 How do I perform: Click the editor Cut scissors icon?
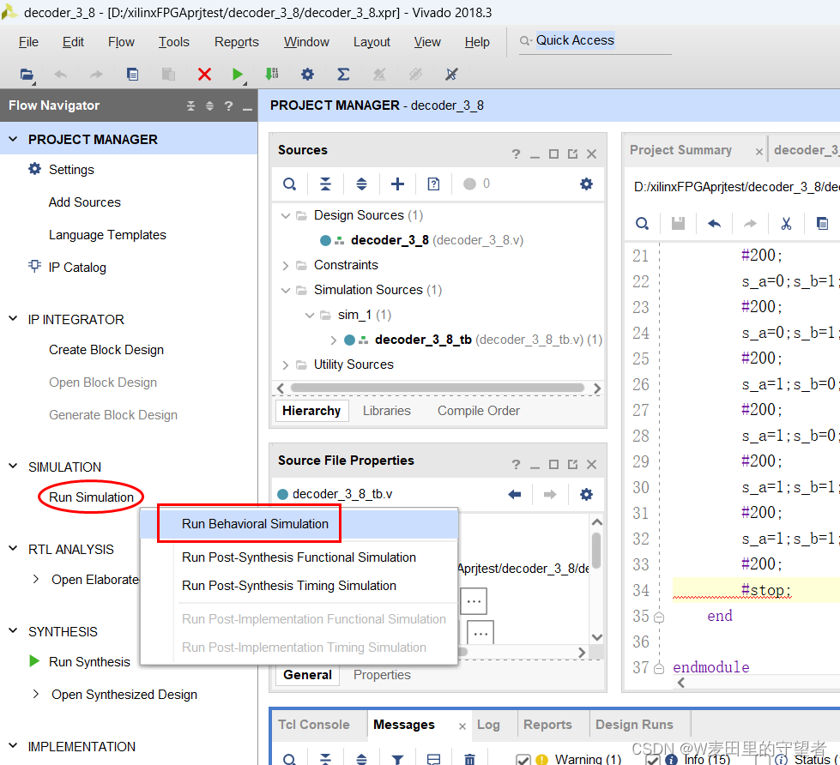(x=786, y=223)
